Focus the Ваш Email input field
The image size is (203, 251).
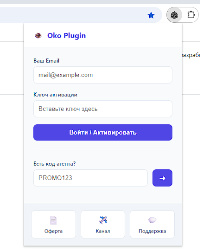[103, 75]
